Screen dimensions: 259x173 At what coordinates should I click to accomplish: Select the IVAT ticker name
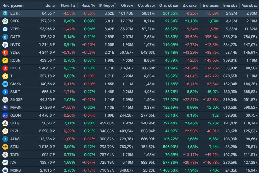coord(14,163)
